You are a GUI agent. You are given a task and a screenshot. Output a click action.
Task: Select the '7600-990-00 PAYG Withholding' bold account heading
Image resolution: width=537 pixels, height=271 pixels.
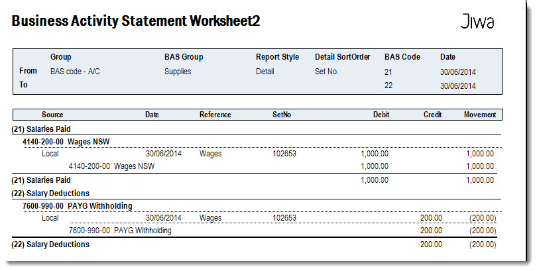[x=78, y=206]
